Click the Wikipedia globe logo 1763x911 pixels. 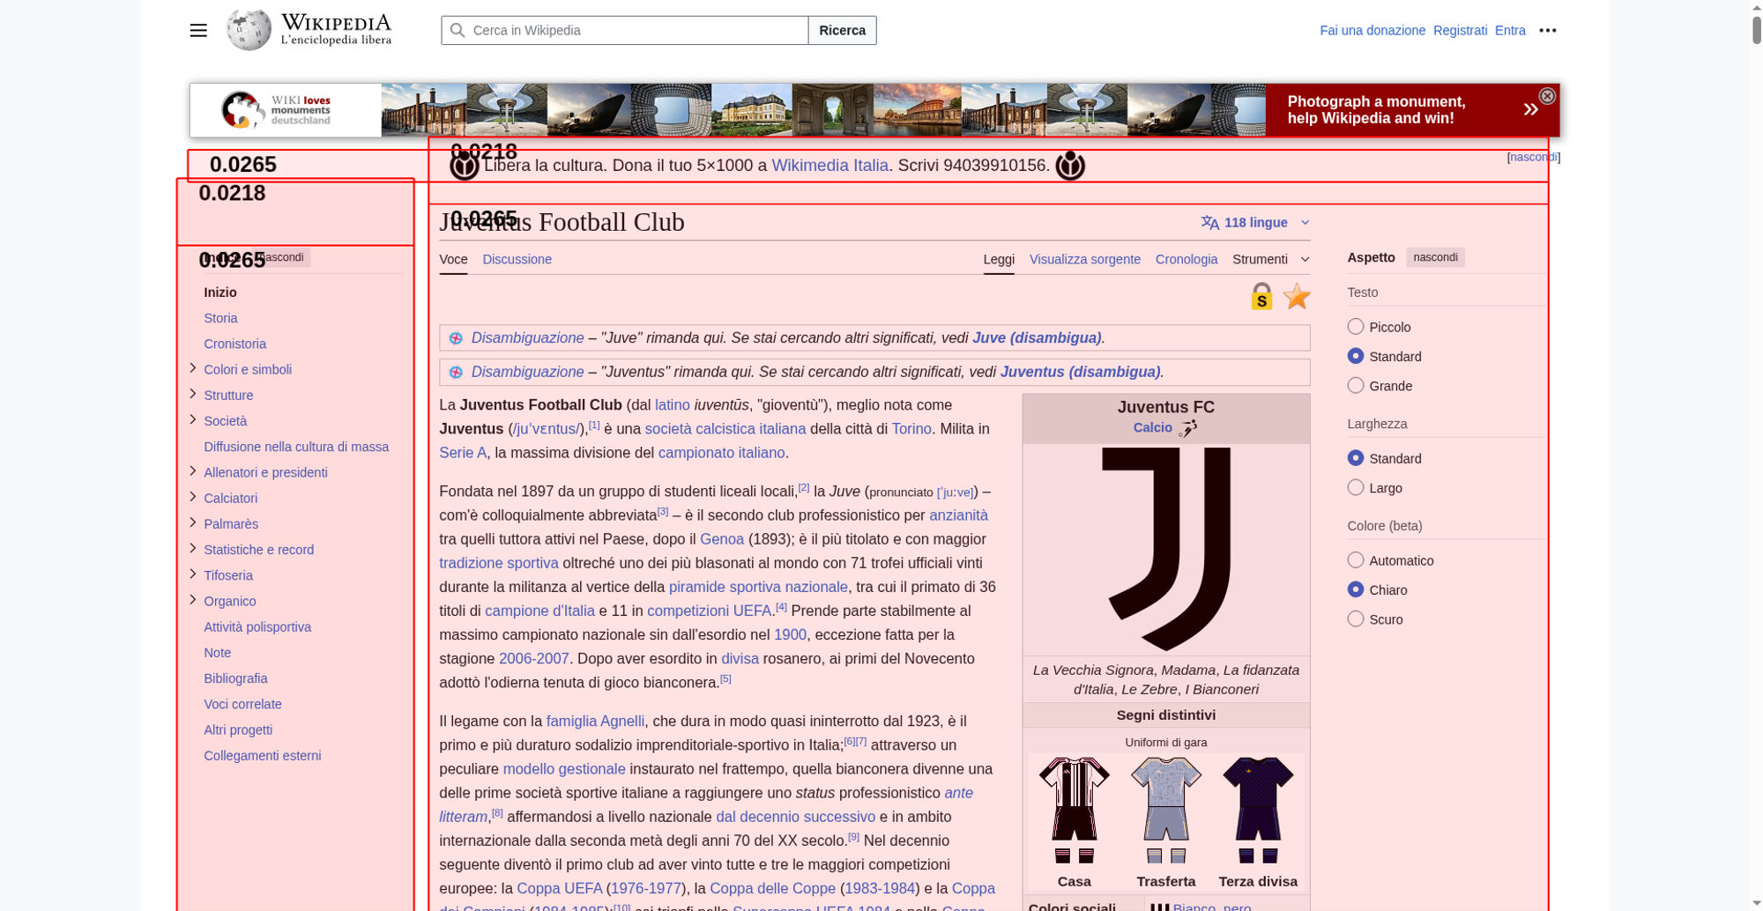(x=248, y=30)
